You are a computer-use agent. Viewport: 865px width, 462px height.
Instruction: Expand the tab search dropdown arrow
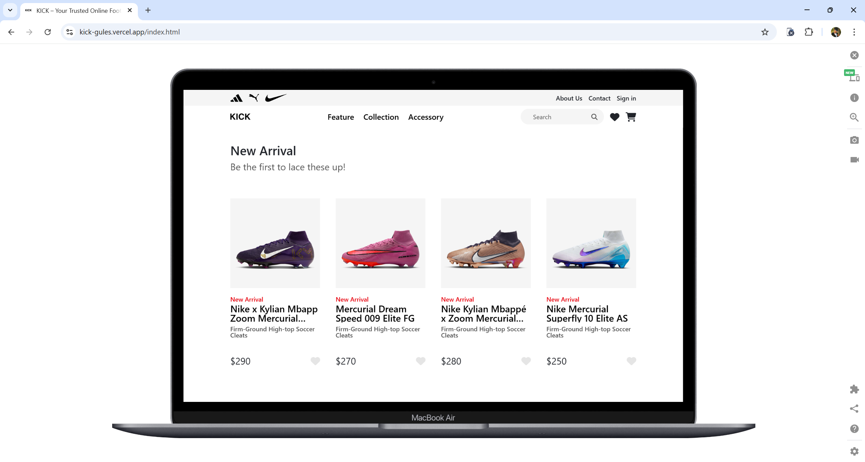[10, 10]
